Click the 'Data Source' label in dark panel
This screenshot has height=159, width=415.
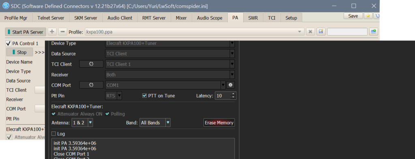click(64, 54)
